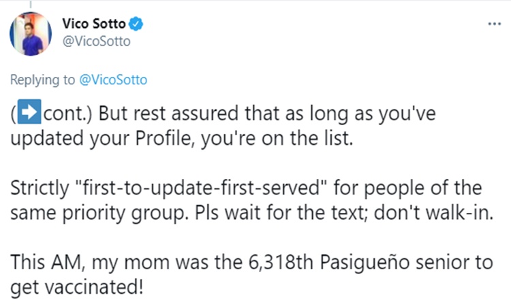Click the @VicoSotto handle under the name

coord(97,41)
